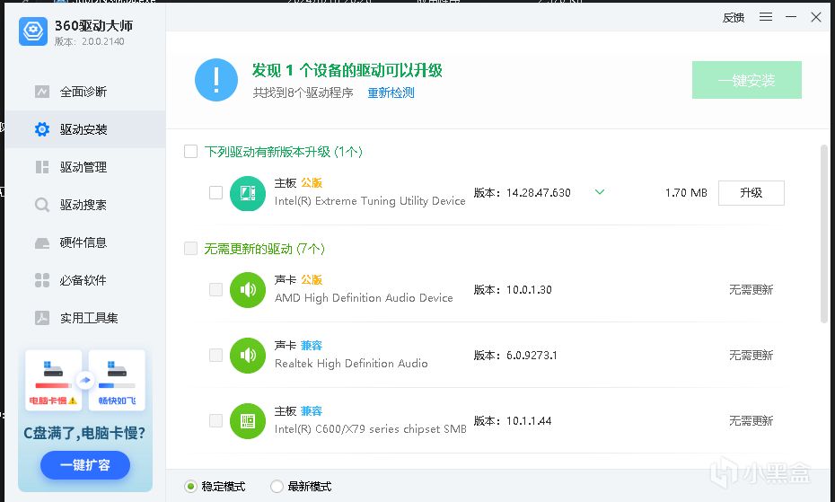Image resolution: width=835 pixels, height=502 pixels.
Task: Click the 一键扩容 button
Action: click(85, 465)
